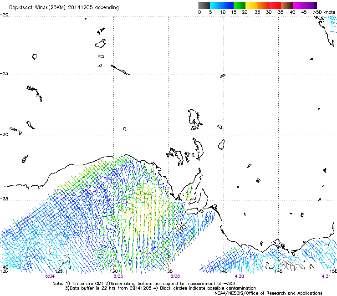Click the '-30' latitude label

tap(4, 134)
